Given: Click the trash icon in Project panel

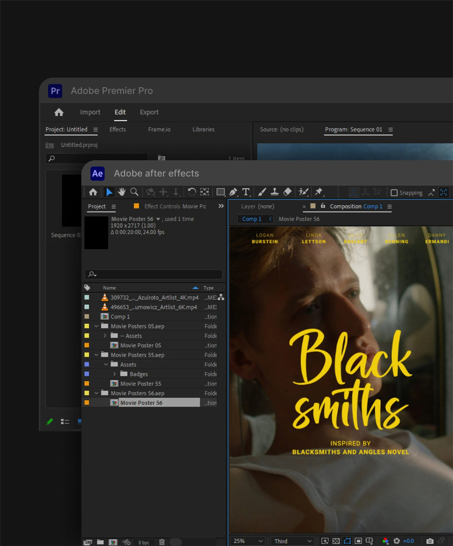Looking at the screenshot, I should click(x=162, y=542).
